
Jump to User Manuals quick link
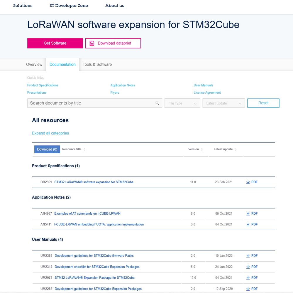203,85
